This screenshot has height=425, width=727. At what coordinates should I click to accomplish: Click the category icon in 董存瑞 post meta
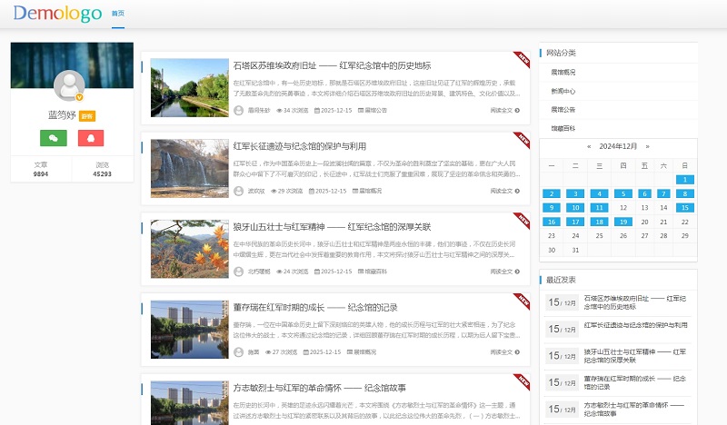pyautogui.click(x=350, y=352)
